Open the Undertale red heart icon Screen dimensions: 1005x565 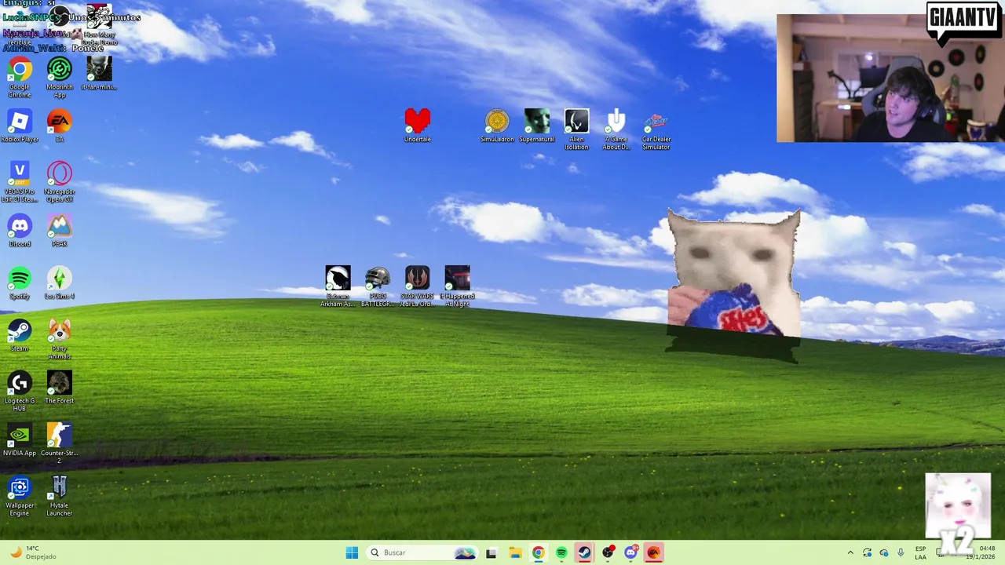[418, 126]
